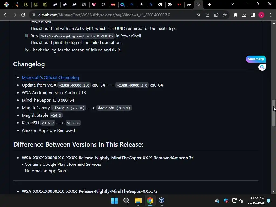Viewport: 276px width, 207px height.
Task: Click the Chrome icon in the taskbar
Action: click(x=150, y=201)
